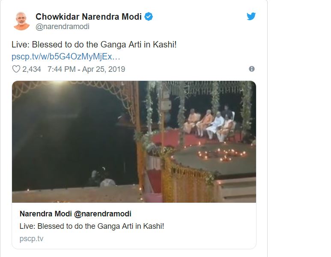The height and width of the screenshot is (257, 331).
Task: Click Narendra Modi's profile avatar
Action: tap(21, 21)
